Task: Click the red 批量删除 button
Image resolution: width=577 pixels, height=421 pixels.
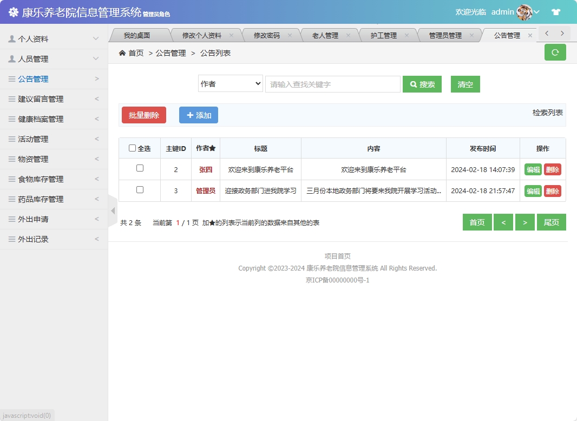Action: (143, 115)
